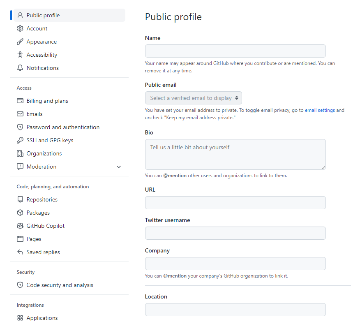
Task: Click the GitHub Copilot icon
Action: tap(20, 226)
